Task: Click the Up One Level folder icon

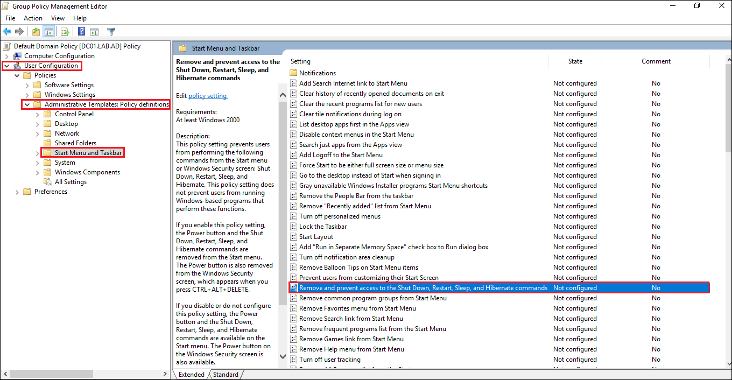Action: click(36, 32)
